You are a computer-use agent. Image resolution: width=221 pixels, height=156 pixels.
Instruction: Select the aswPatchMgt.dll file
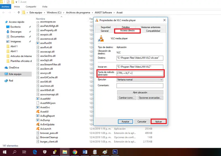49,26
